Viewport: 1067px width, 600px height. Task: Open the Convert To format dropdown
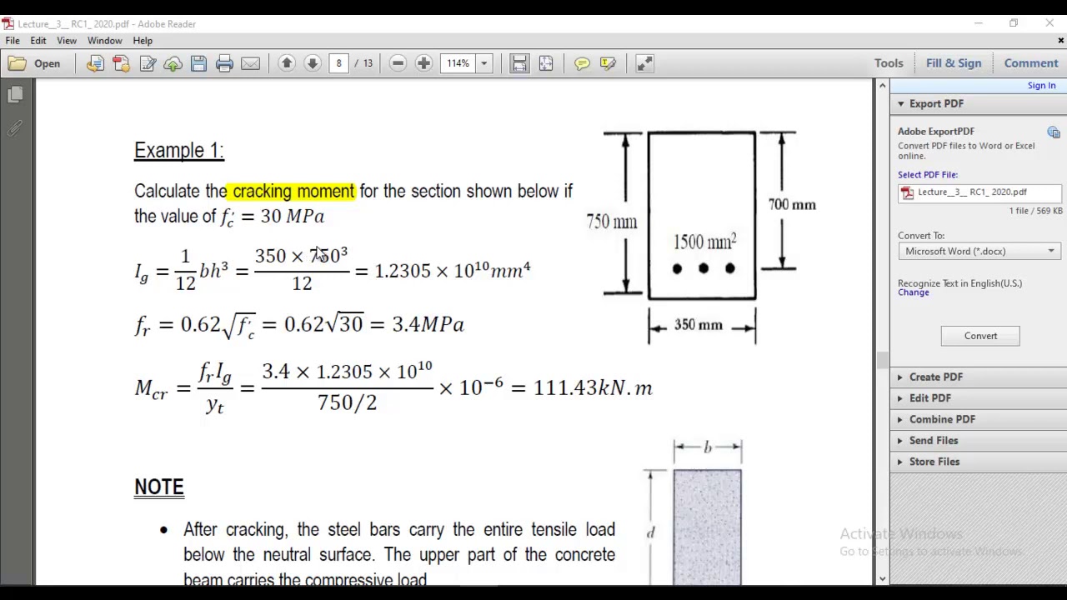coord(979,252)
